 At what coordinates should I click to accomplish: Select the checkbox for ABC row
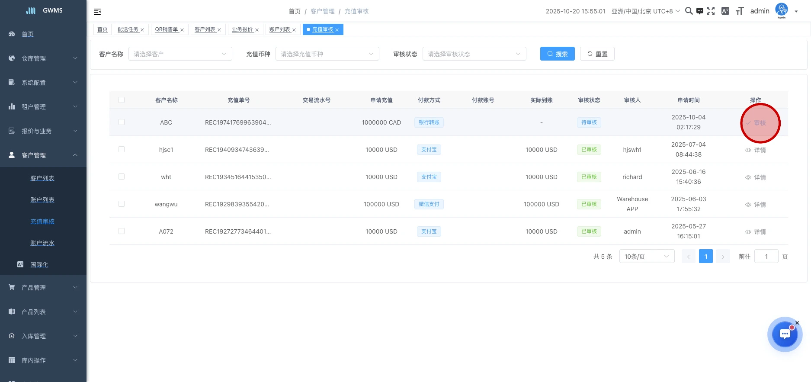tap(122, 122)
